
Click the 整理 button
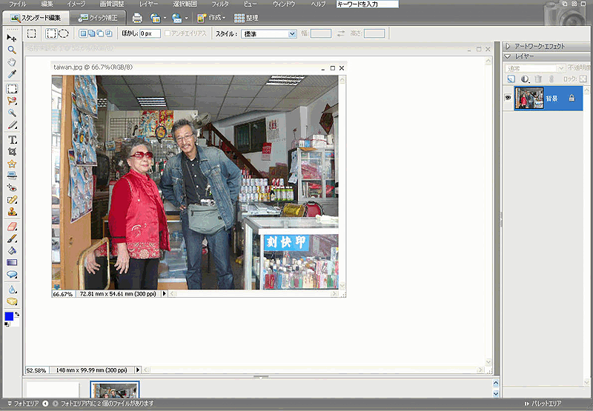[x=246, y=18]
